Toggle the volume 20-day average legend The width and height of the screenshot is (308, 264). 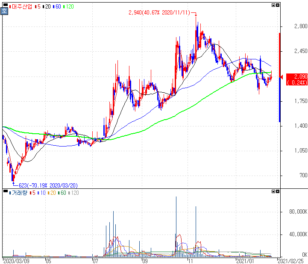tap(52, 193)
